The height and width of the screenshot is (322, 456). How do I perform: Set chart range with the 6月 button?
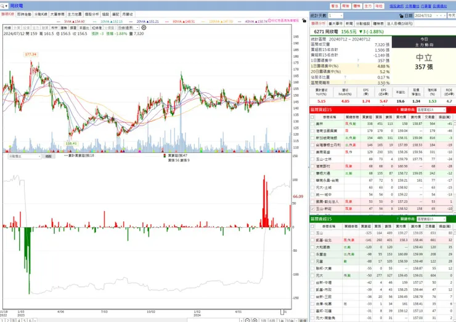[272, 321]
